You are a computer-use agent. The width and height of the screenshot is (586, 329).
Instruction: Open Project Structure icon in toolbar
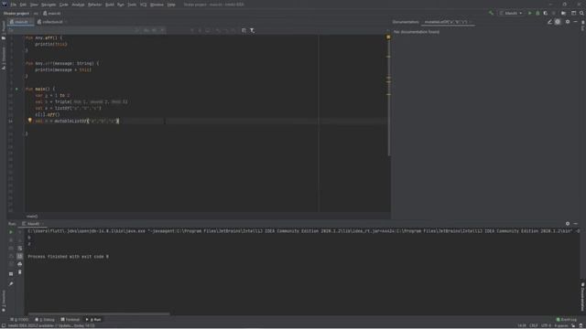563,13
